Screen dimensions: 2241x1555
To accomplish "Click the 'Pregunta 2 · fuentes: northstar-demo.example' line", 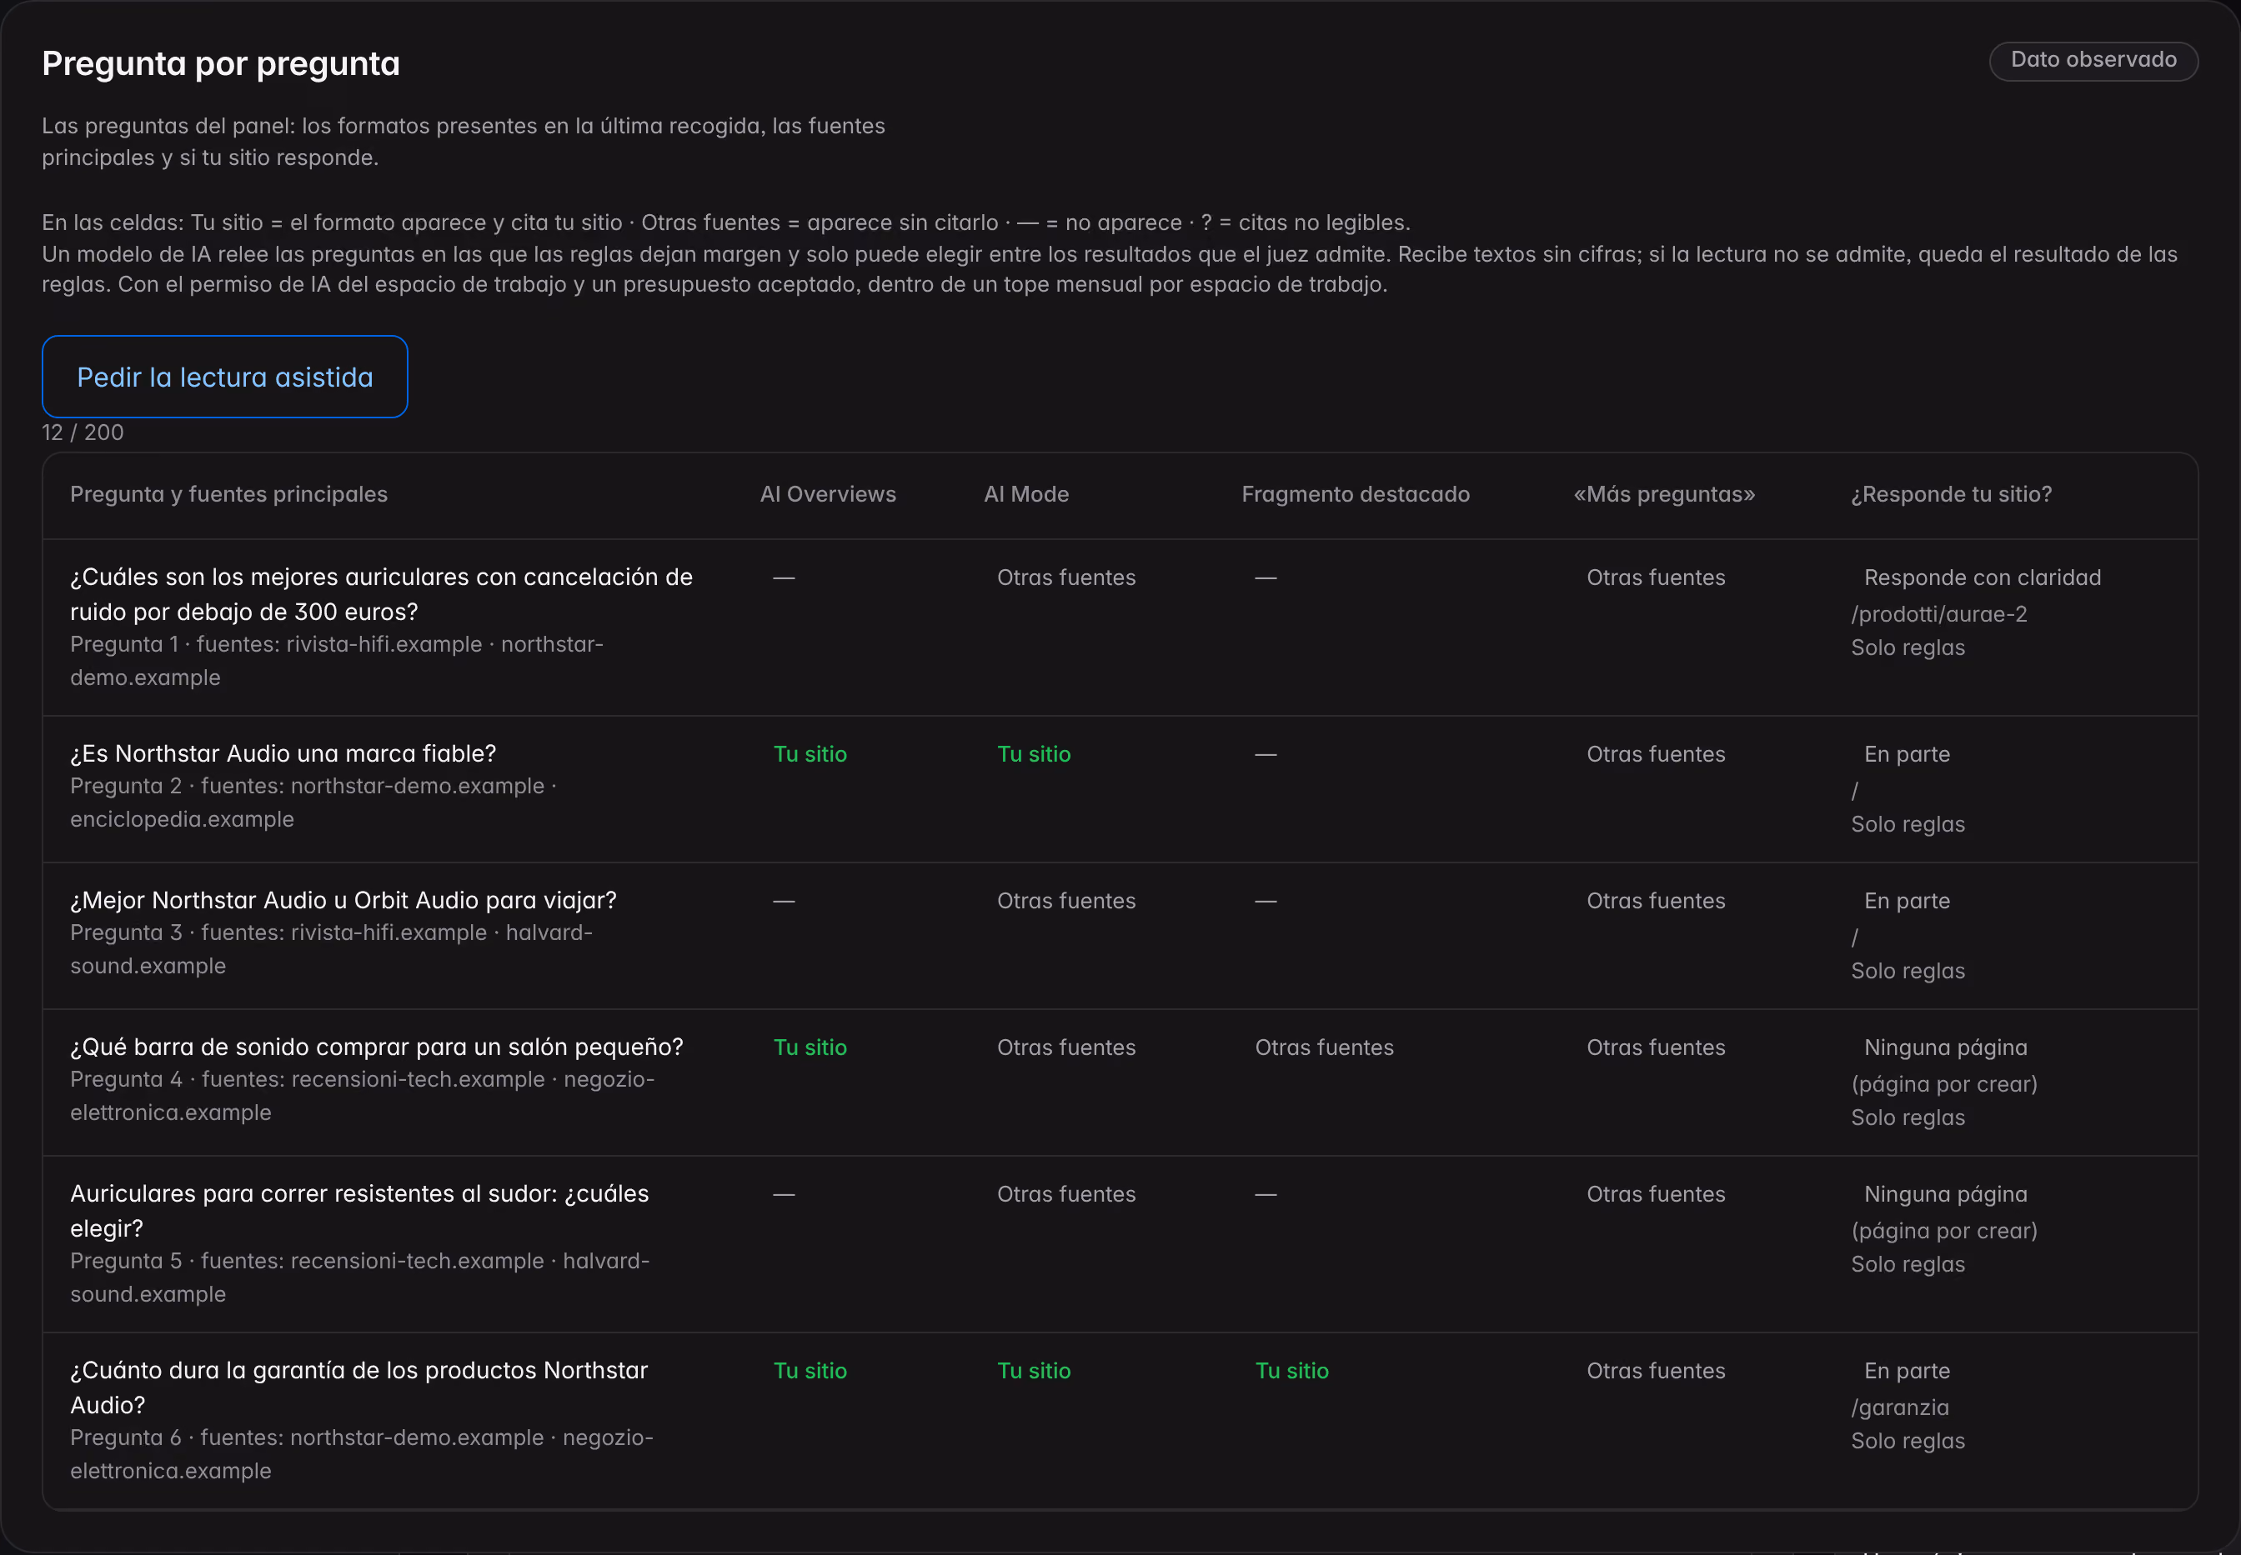I will coord(313,802).
